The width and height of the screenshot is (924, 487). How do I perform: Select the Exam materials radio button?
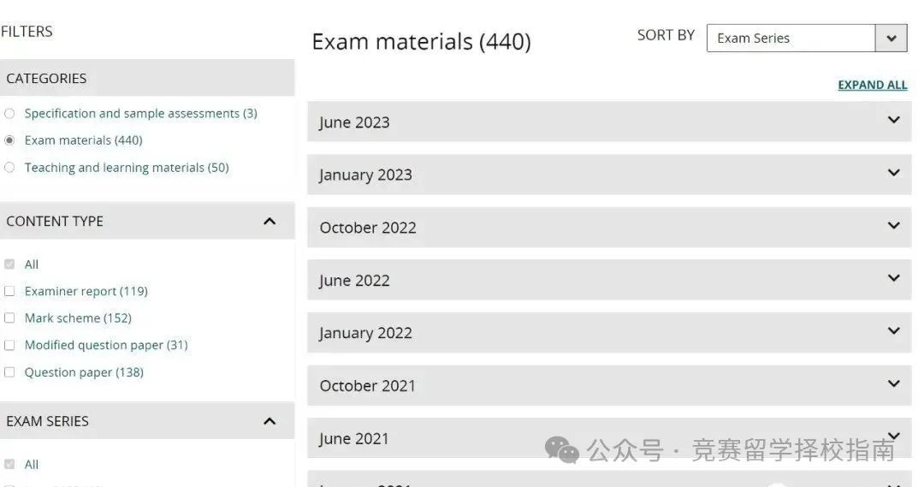coord(9,140)
